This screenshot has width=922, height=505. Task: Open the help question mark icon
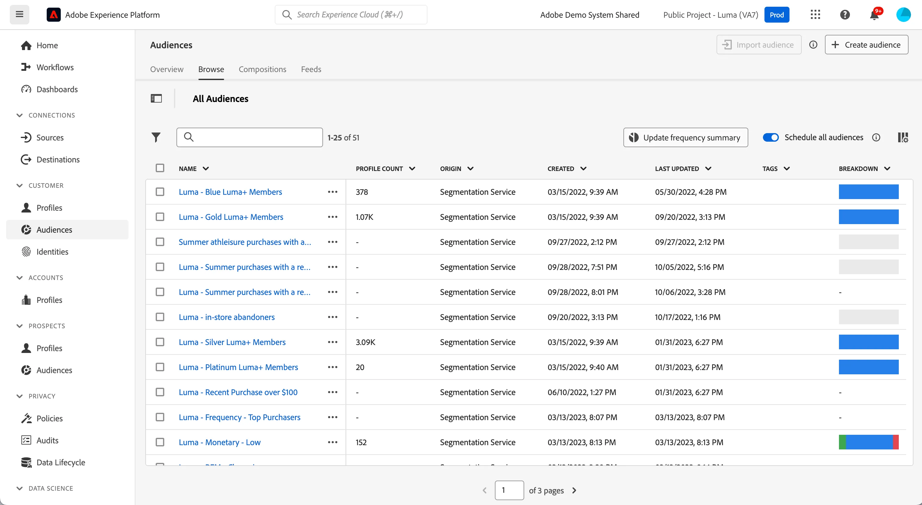tap(845, 15)
